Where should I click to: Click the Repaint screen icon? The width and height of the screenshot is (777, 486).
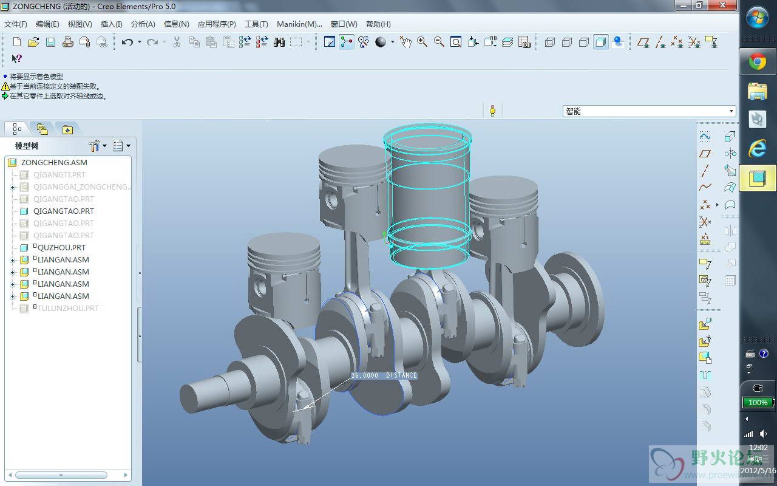[x=330, y=42]
